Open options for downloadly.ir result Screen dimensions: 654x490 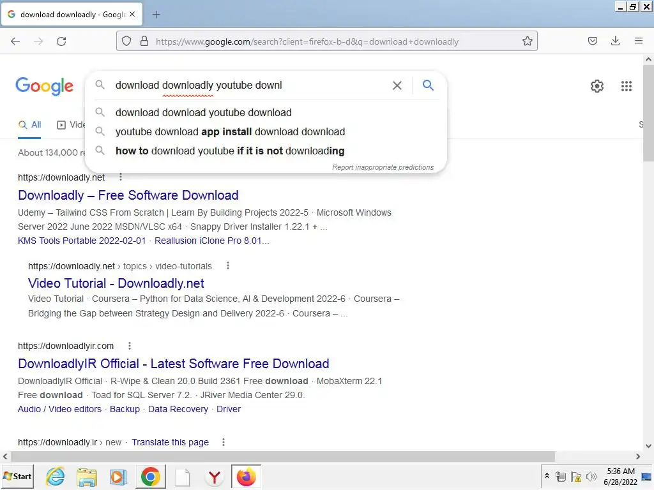coord(224,442)
